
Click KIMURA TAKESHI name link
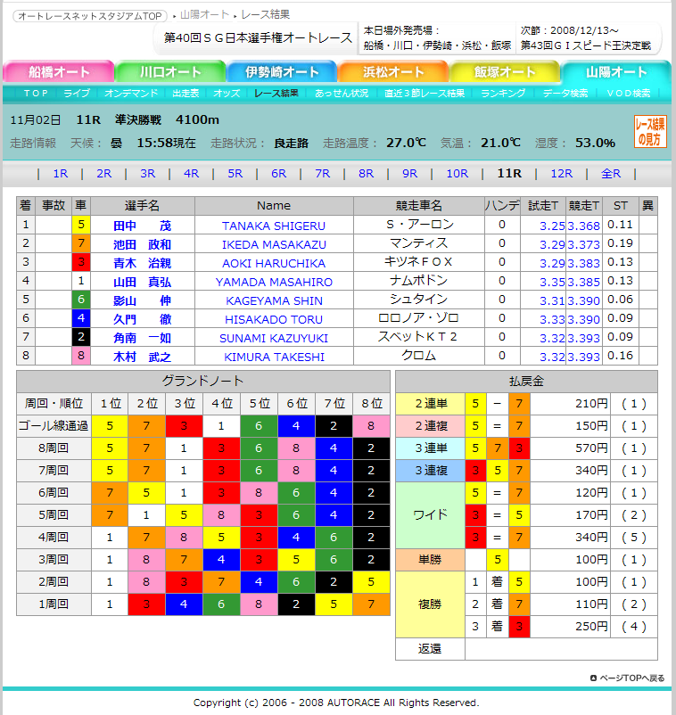[x=274, y=357]
